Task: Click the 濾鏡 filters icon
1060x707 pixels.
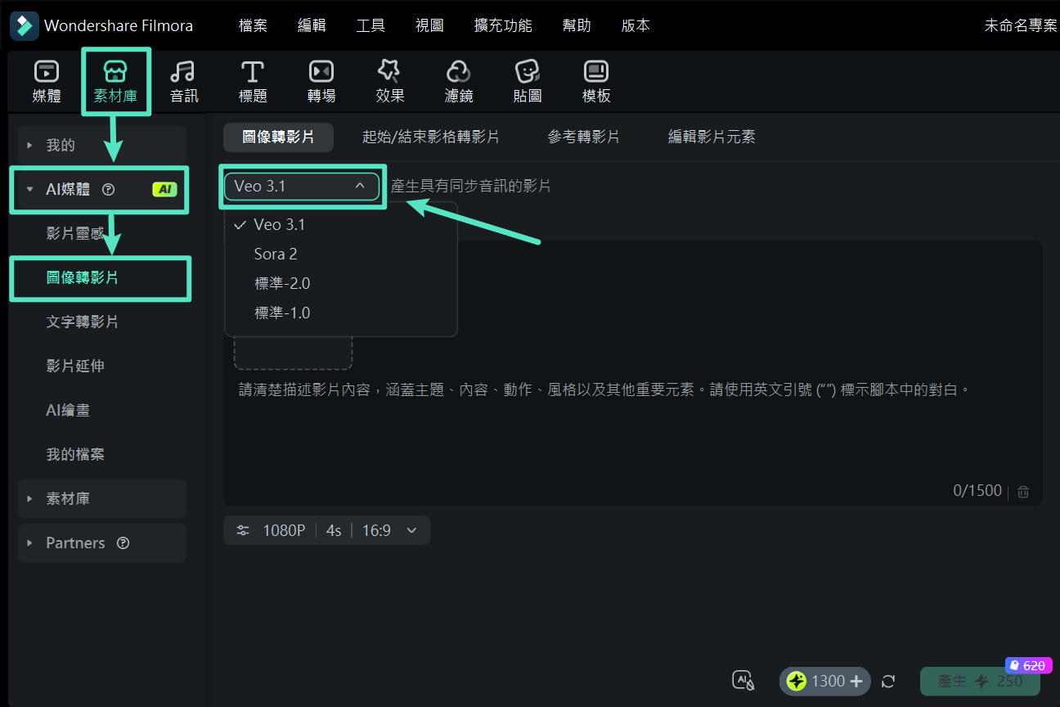Action: coord(458,80)
